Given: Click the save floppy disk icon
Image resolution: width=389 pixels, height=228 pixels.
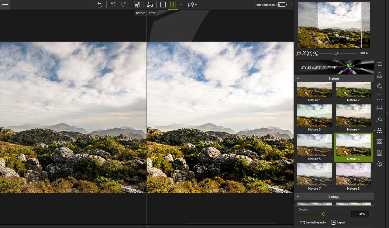Looking at the screenshot, I should point(136,5).
